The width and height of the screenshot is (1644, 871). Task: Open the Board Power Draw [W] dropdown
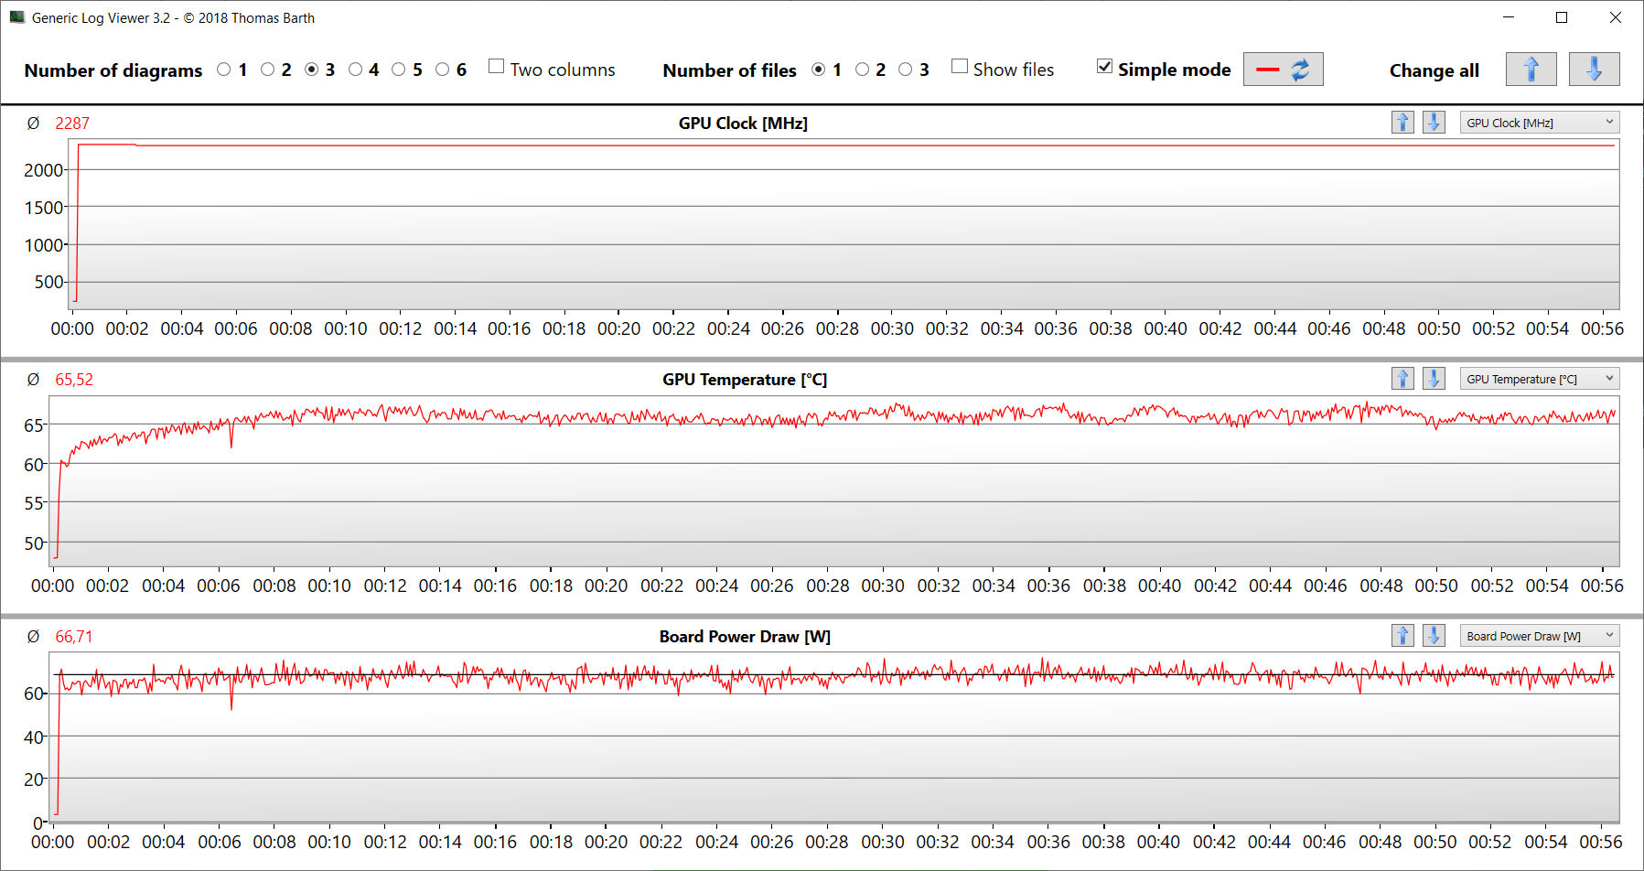point(1539,636)
